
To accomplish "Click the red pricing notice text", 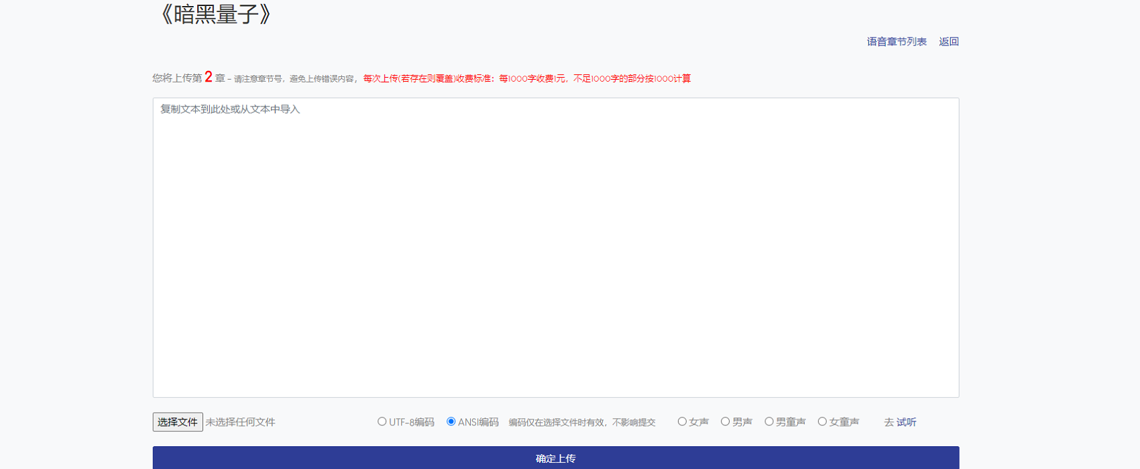I will coord(526,79).
